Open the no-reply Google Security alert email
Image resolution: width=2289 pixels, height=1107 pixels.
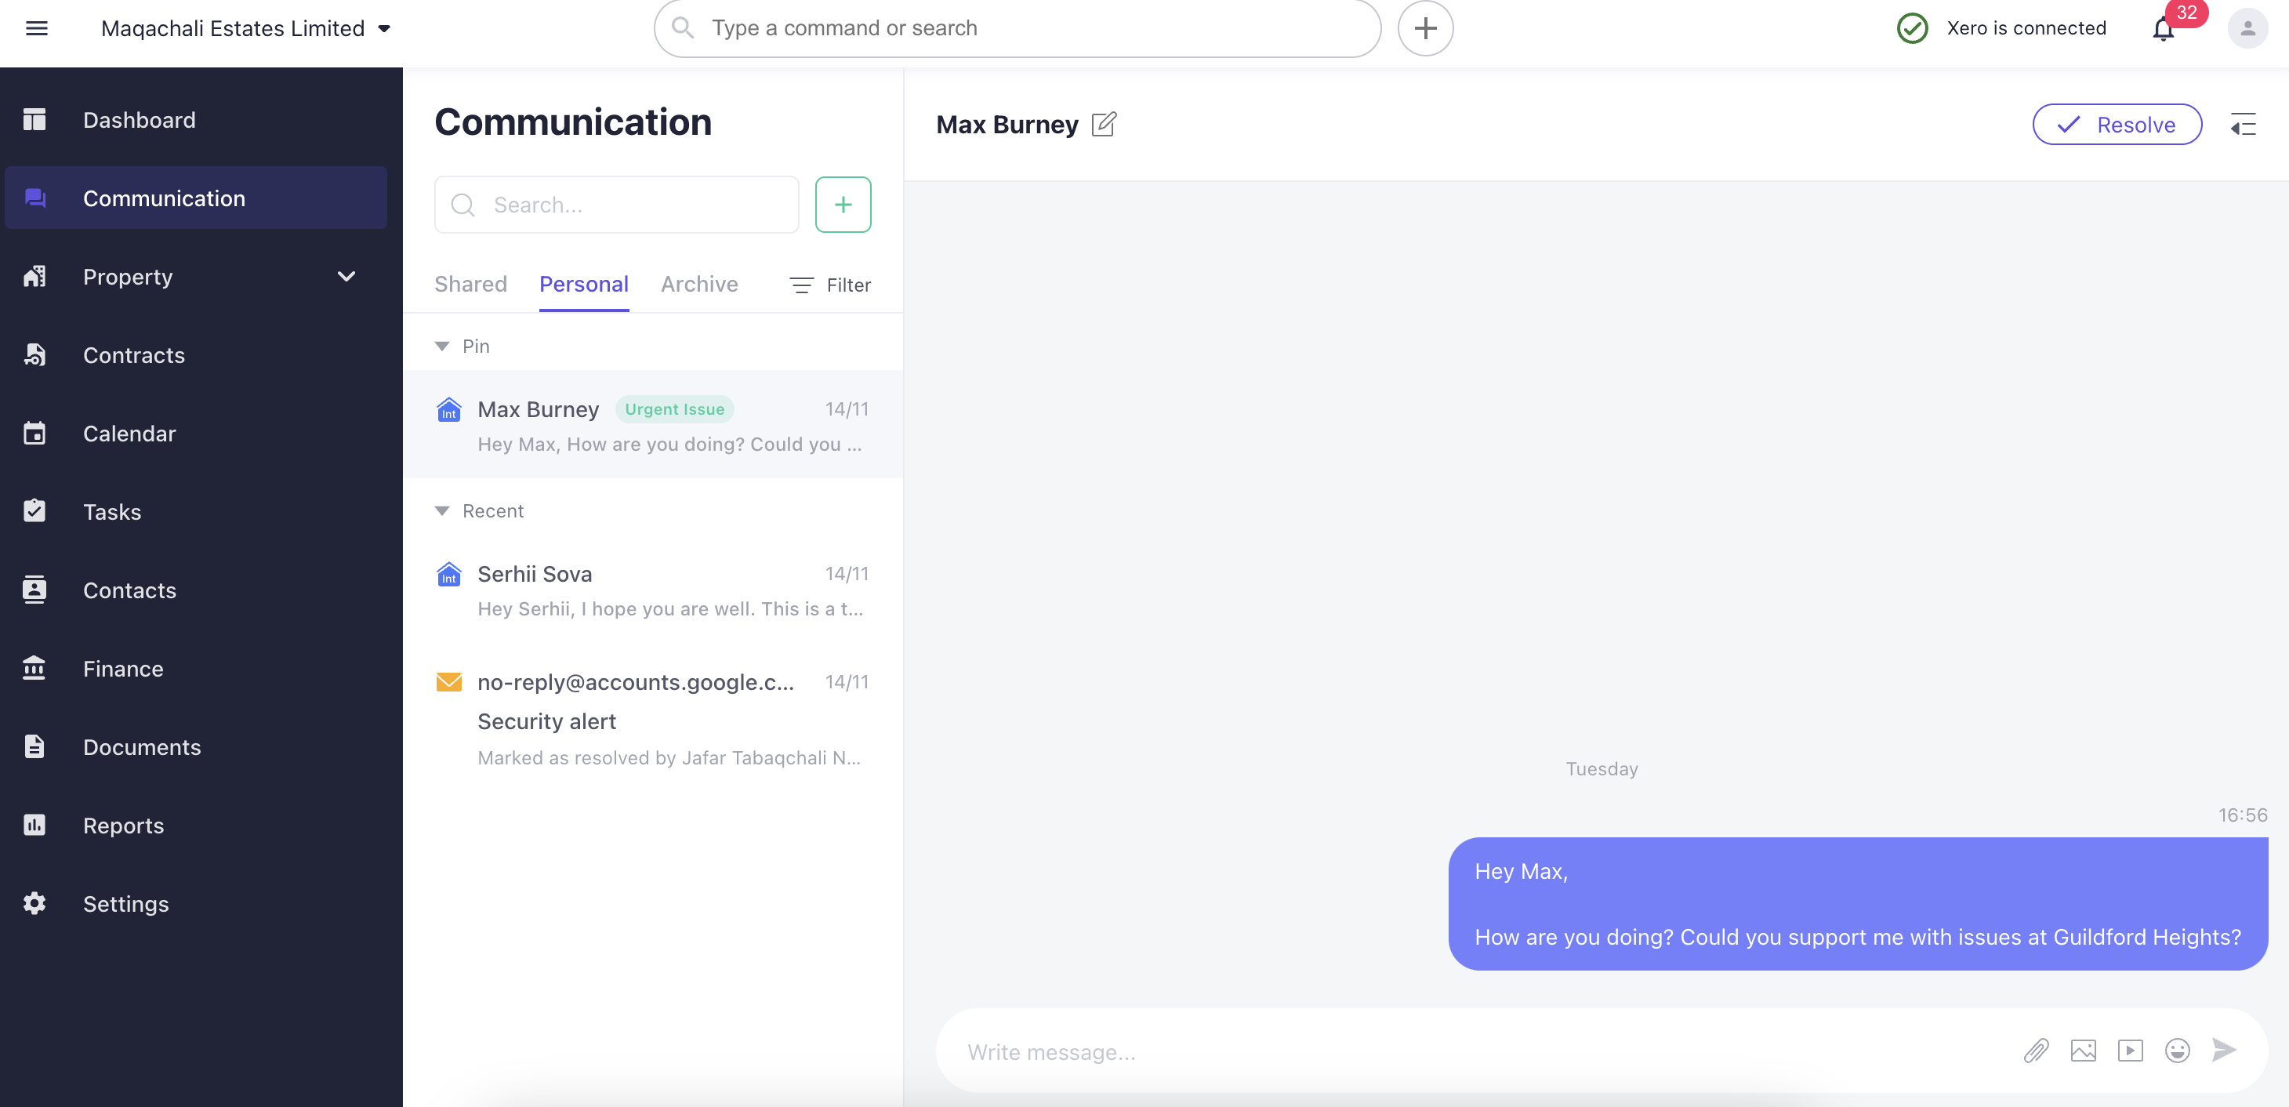point(653,719)
